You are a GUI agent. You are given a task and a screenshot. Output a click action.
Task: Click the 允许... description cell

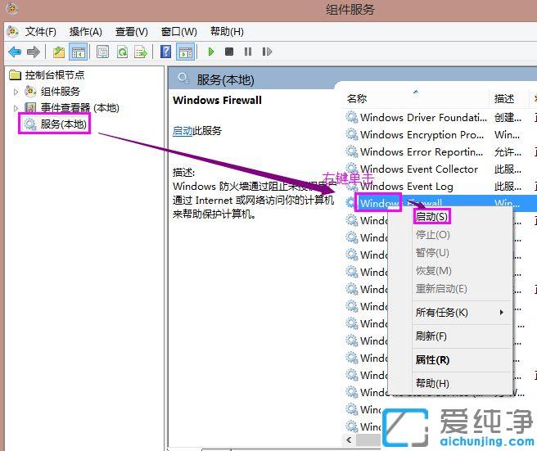point(508,152)
